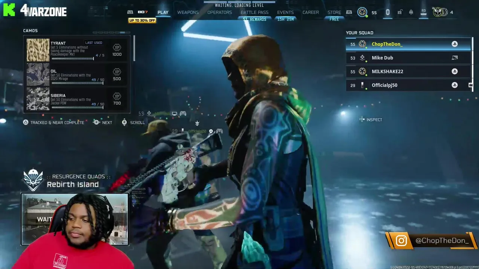This screenshot has width=479, height=269.
Task: Click the party leader crown icon on Officialpj50
Action: coord(470,85)
